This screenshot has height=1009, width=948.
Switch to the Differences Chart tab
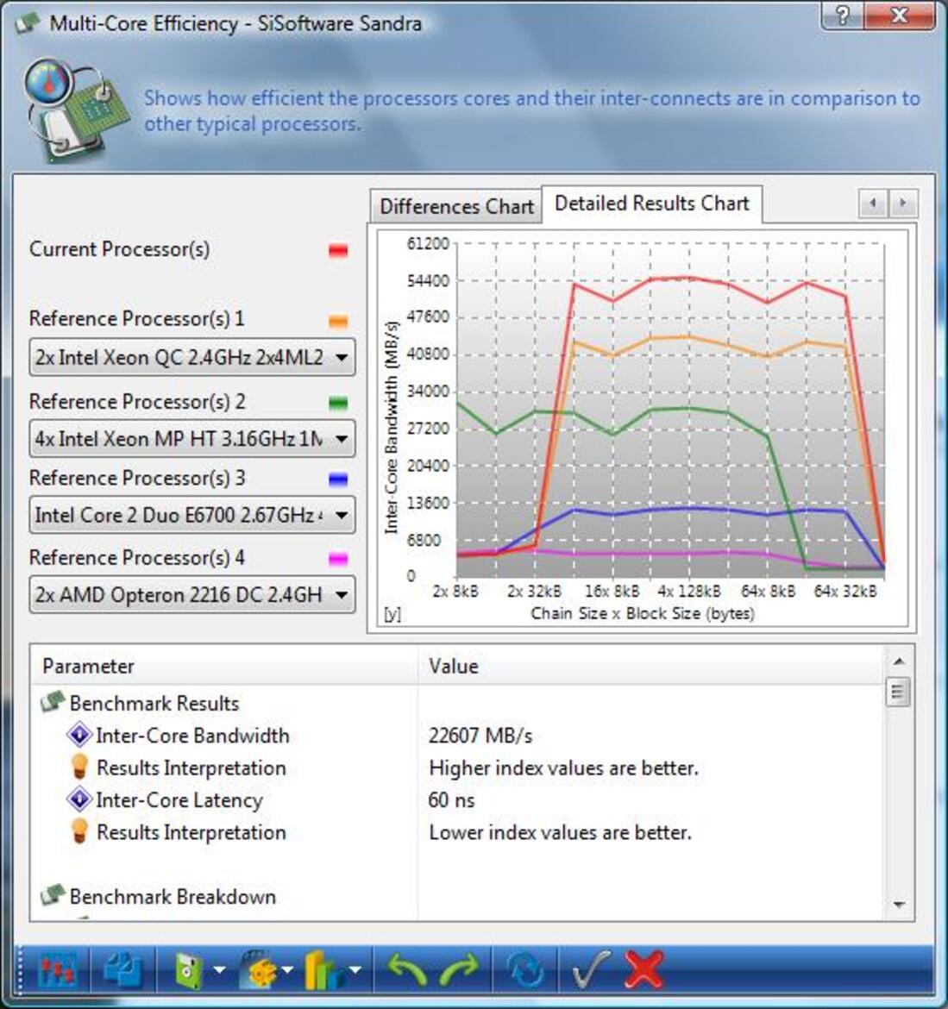456,207
